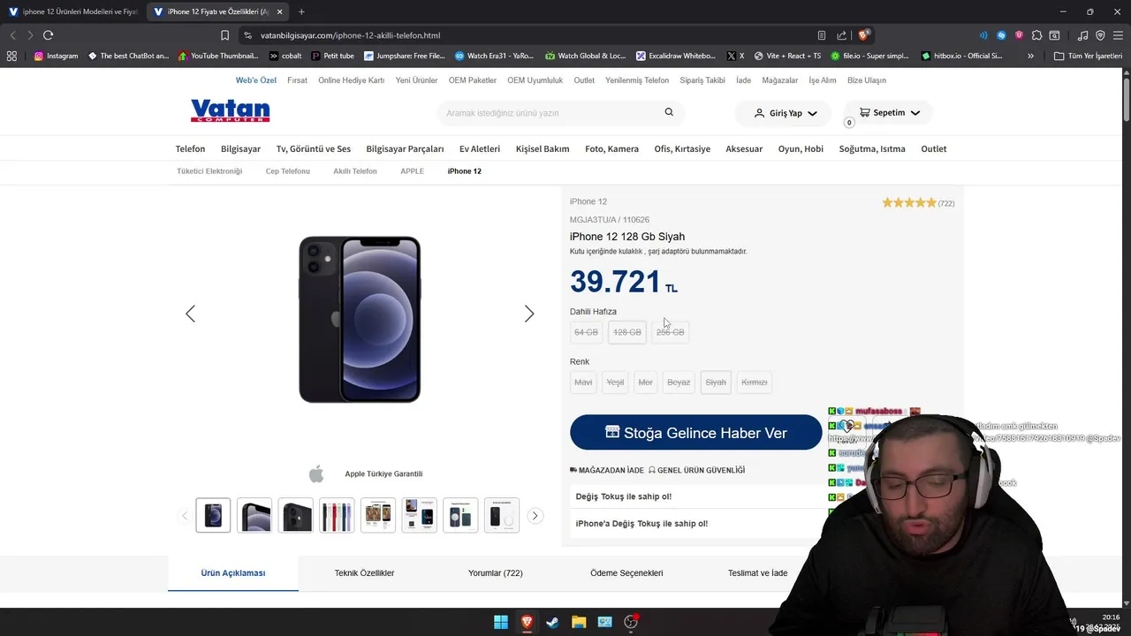The width and height of the screenshot is (1131, 636).
Task: Open File Explorer from the taskbar
Action: tap(579, 622)
